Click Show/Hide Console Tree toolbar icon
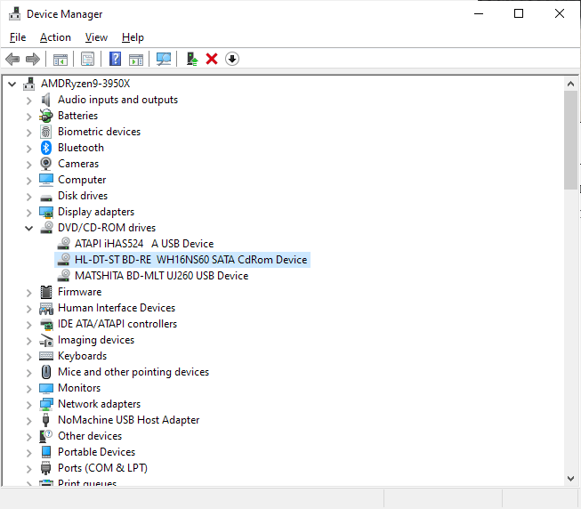This screenshot has width=581, height=509. pos(60,59)
